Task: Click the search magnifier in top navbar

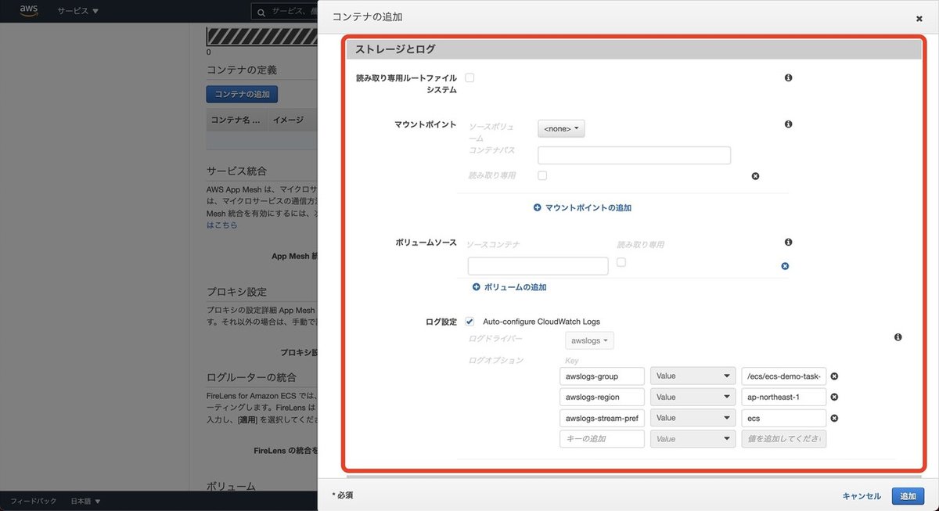Action: (x=261, y=12)
